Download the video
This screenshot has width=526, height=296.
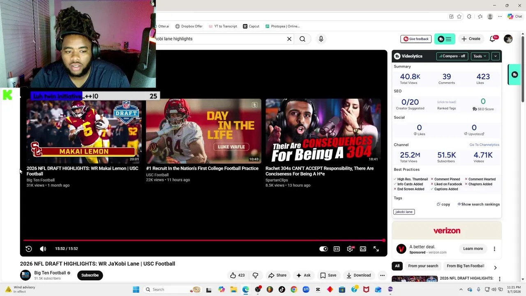coord(359,275)
